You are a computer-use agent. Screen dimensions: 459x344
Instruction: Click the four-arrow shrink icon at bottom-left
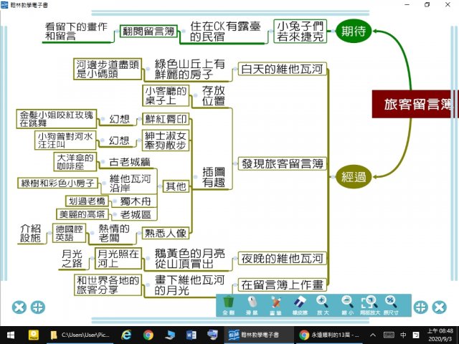pyautogui.click(x=38, y=307)
